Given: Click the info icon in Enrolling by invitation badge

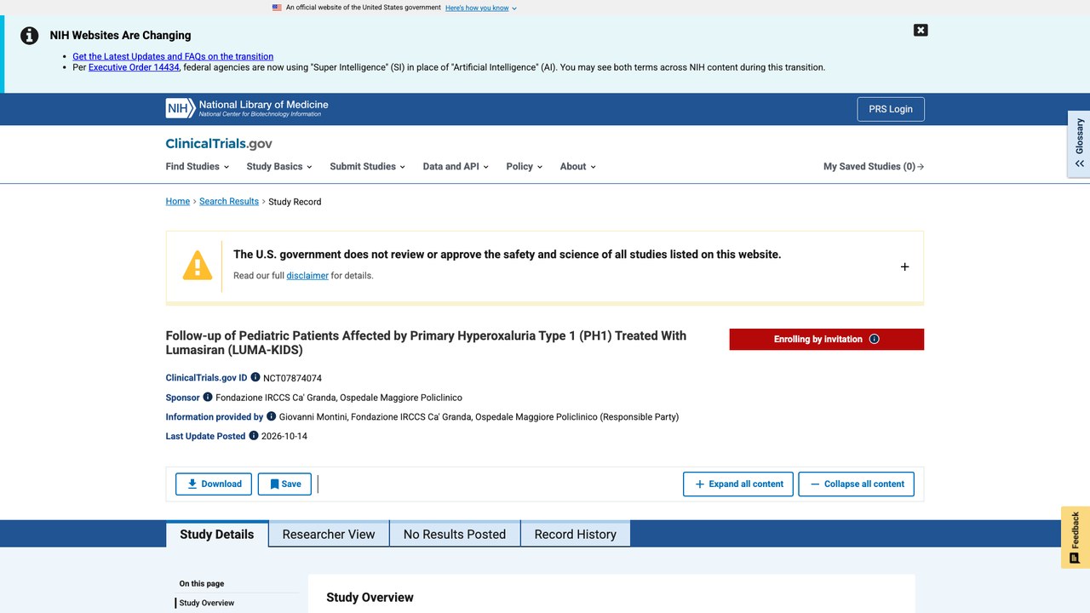Looking at the screenshot, I should pos(874,339).
